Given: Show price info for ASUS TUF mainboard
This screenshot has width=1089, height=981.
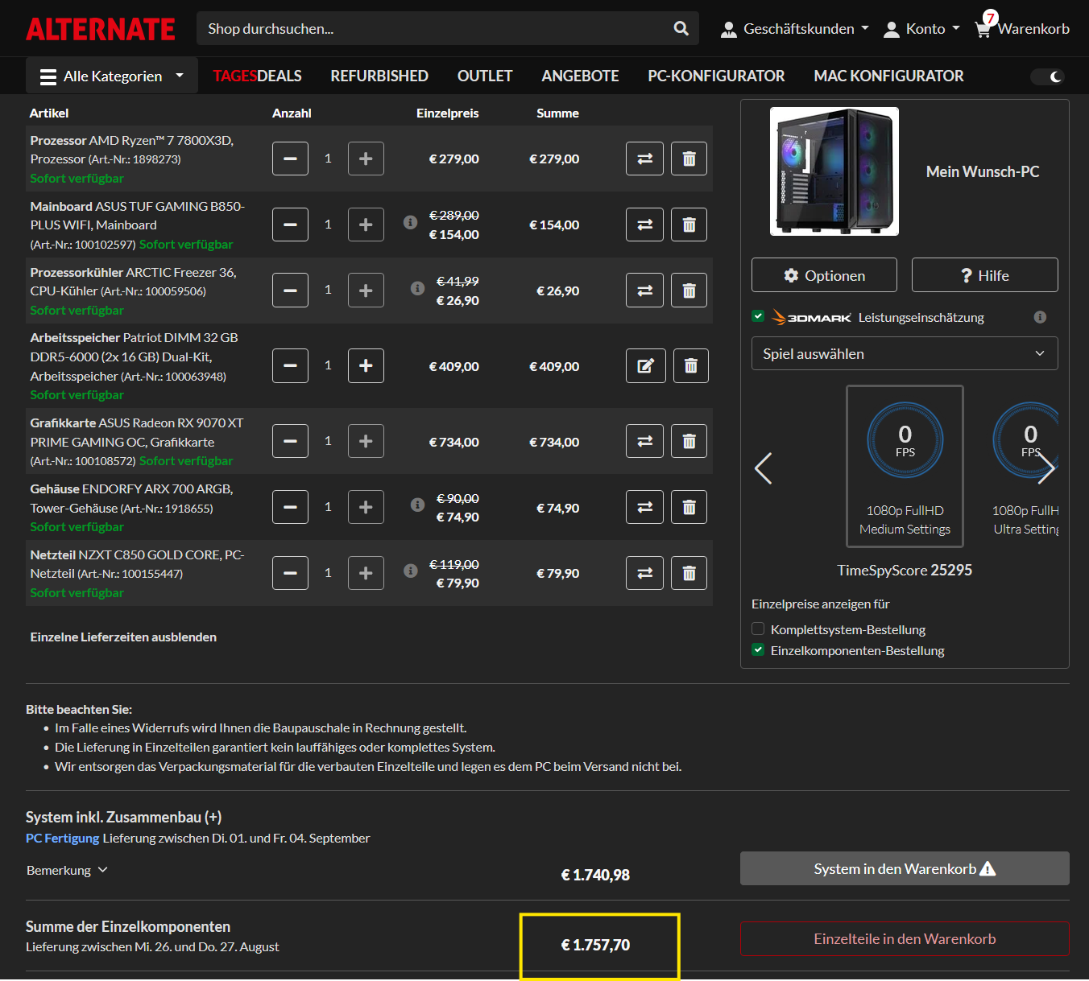Looking at the screenshot, I should [x=410, y=222].
